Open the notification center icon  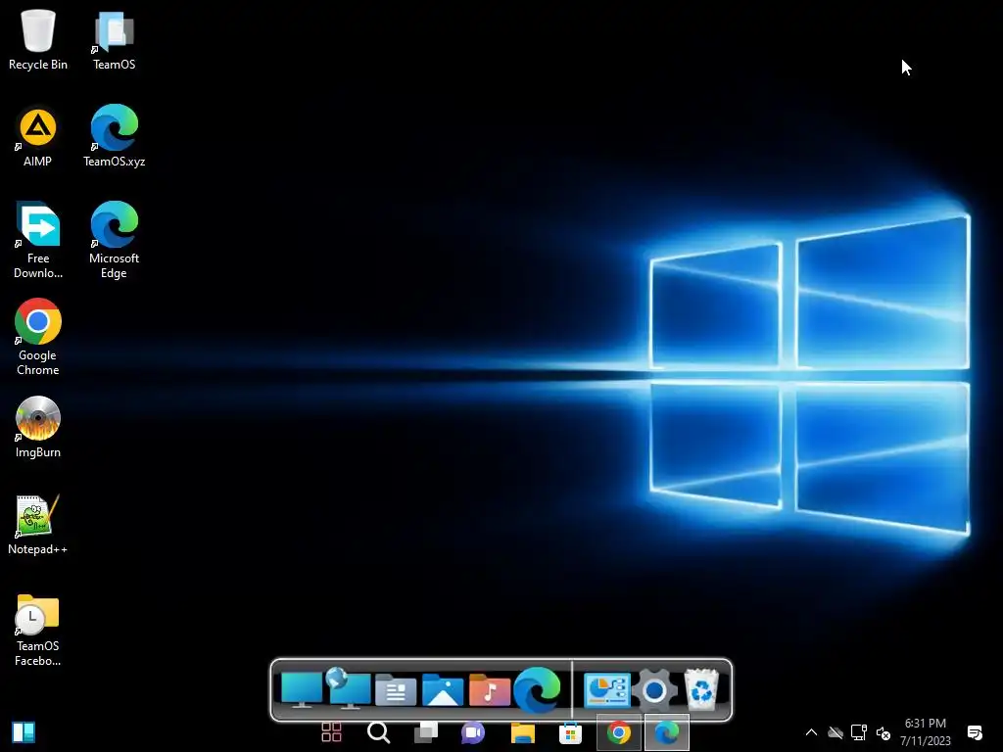(975, 732)
